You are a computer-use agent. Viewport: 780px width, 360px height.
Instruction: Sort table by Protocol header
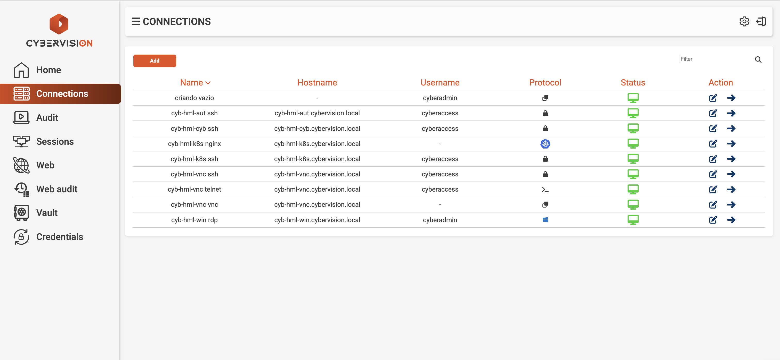545,82
